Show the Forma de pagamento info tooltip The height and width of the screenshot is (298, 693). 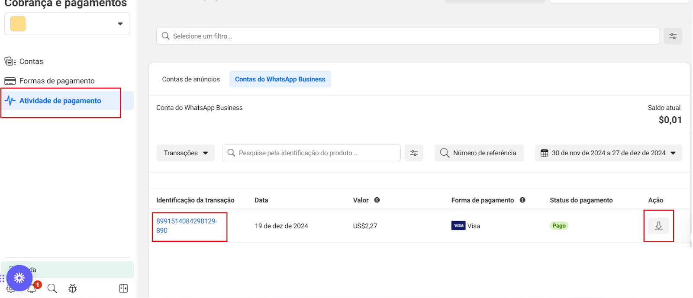click(x=522, y=200)
